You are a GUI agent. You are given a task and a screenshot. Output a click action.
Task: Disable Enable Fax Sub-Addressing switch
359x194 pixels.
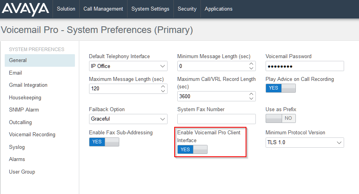pos(104,142)
